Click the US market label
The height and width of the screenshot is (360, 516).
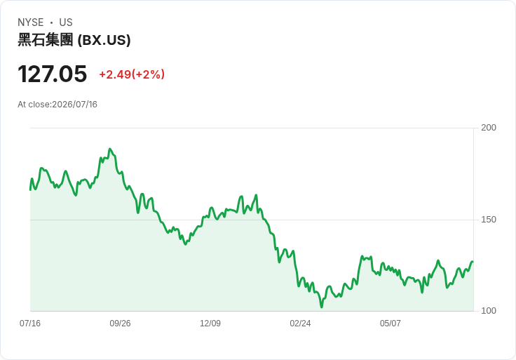point(66,22)
